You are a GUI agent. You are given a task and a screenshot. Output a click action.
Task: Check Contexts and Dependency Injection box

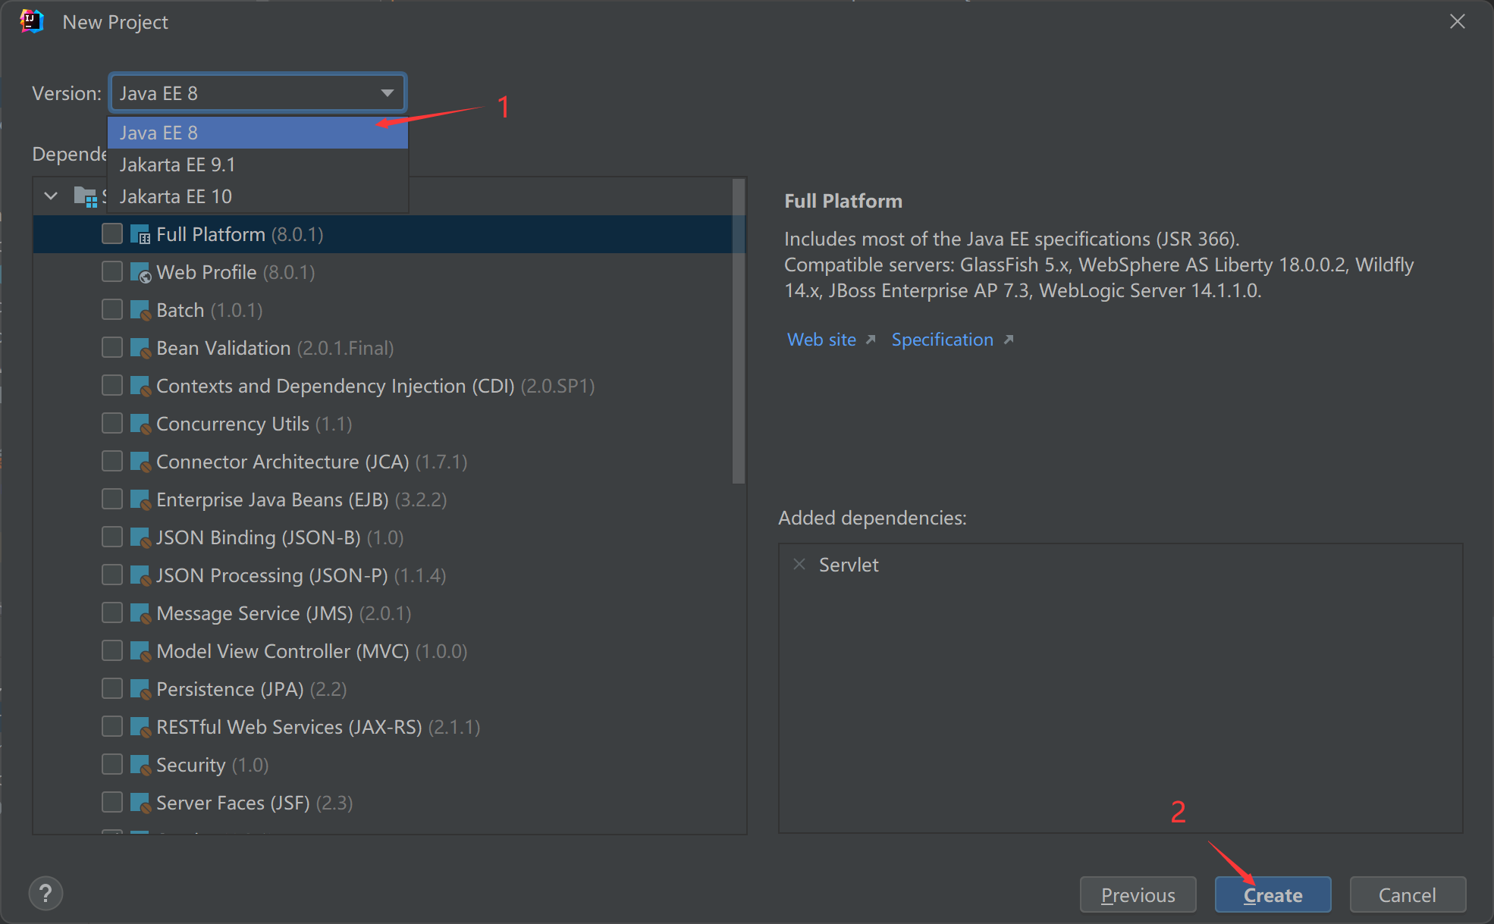click(112, 385)
